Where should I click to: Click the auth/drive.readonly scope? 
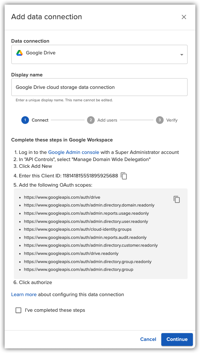click(71, 253)
